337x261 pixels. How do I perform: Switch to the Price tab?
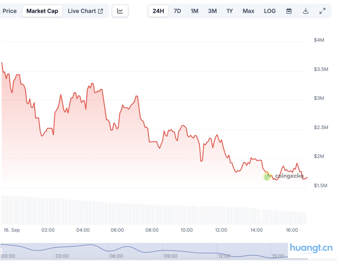pyautogui.click(x=10, y=11)
